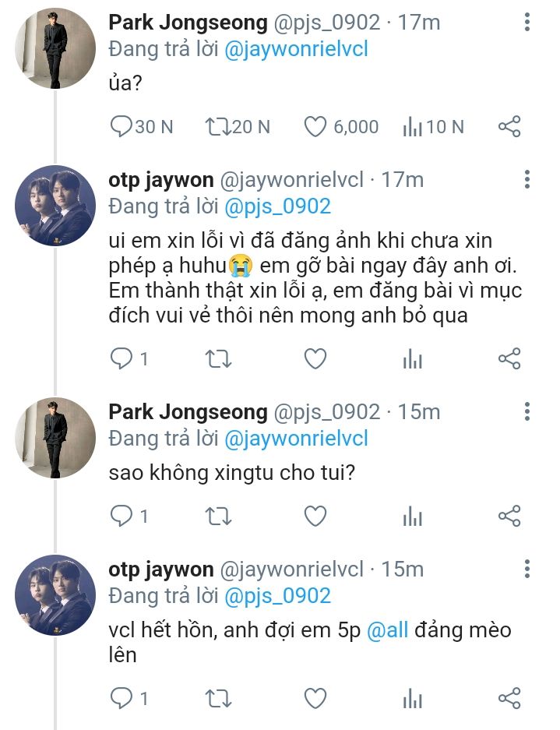View analytics of the "ủa?" tweet
Viewport: 560px width, 730px height.
click(412, 126)
